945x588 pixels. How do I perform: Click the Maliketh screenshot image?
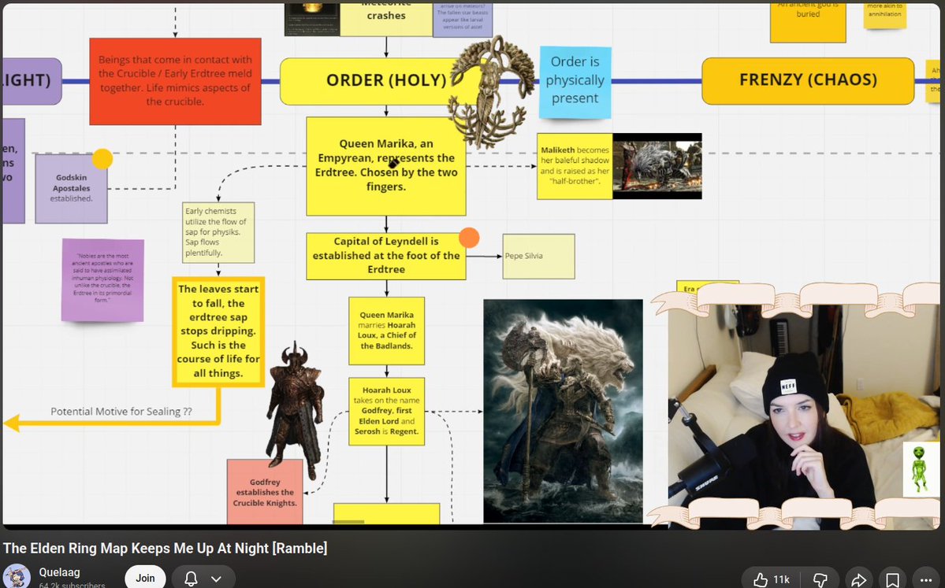(657, 166)
